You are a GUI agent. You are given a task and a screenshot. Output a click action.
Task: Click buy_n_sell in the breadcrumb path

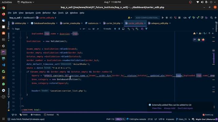pyautogui.click(x=15, y=18)
